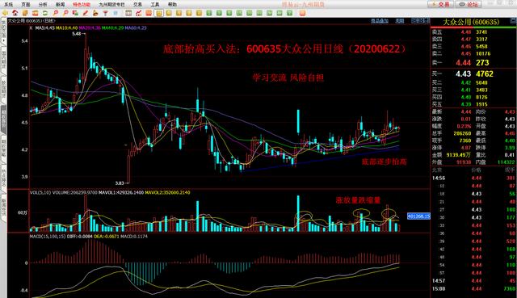Click the green refresh arrows icon
517x298 pixels.
point(45,13)
